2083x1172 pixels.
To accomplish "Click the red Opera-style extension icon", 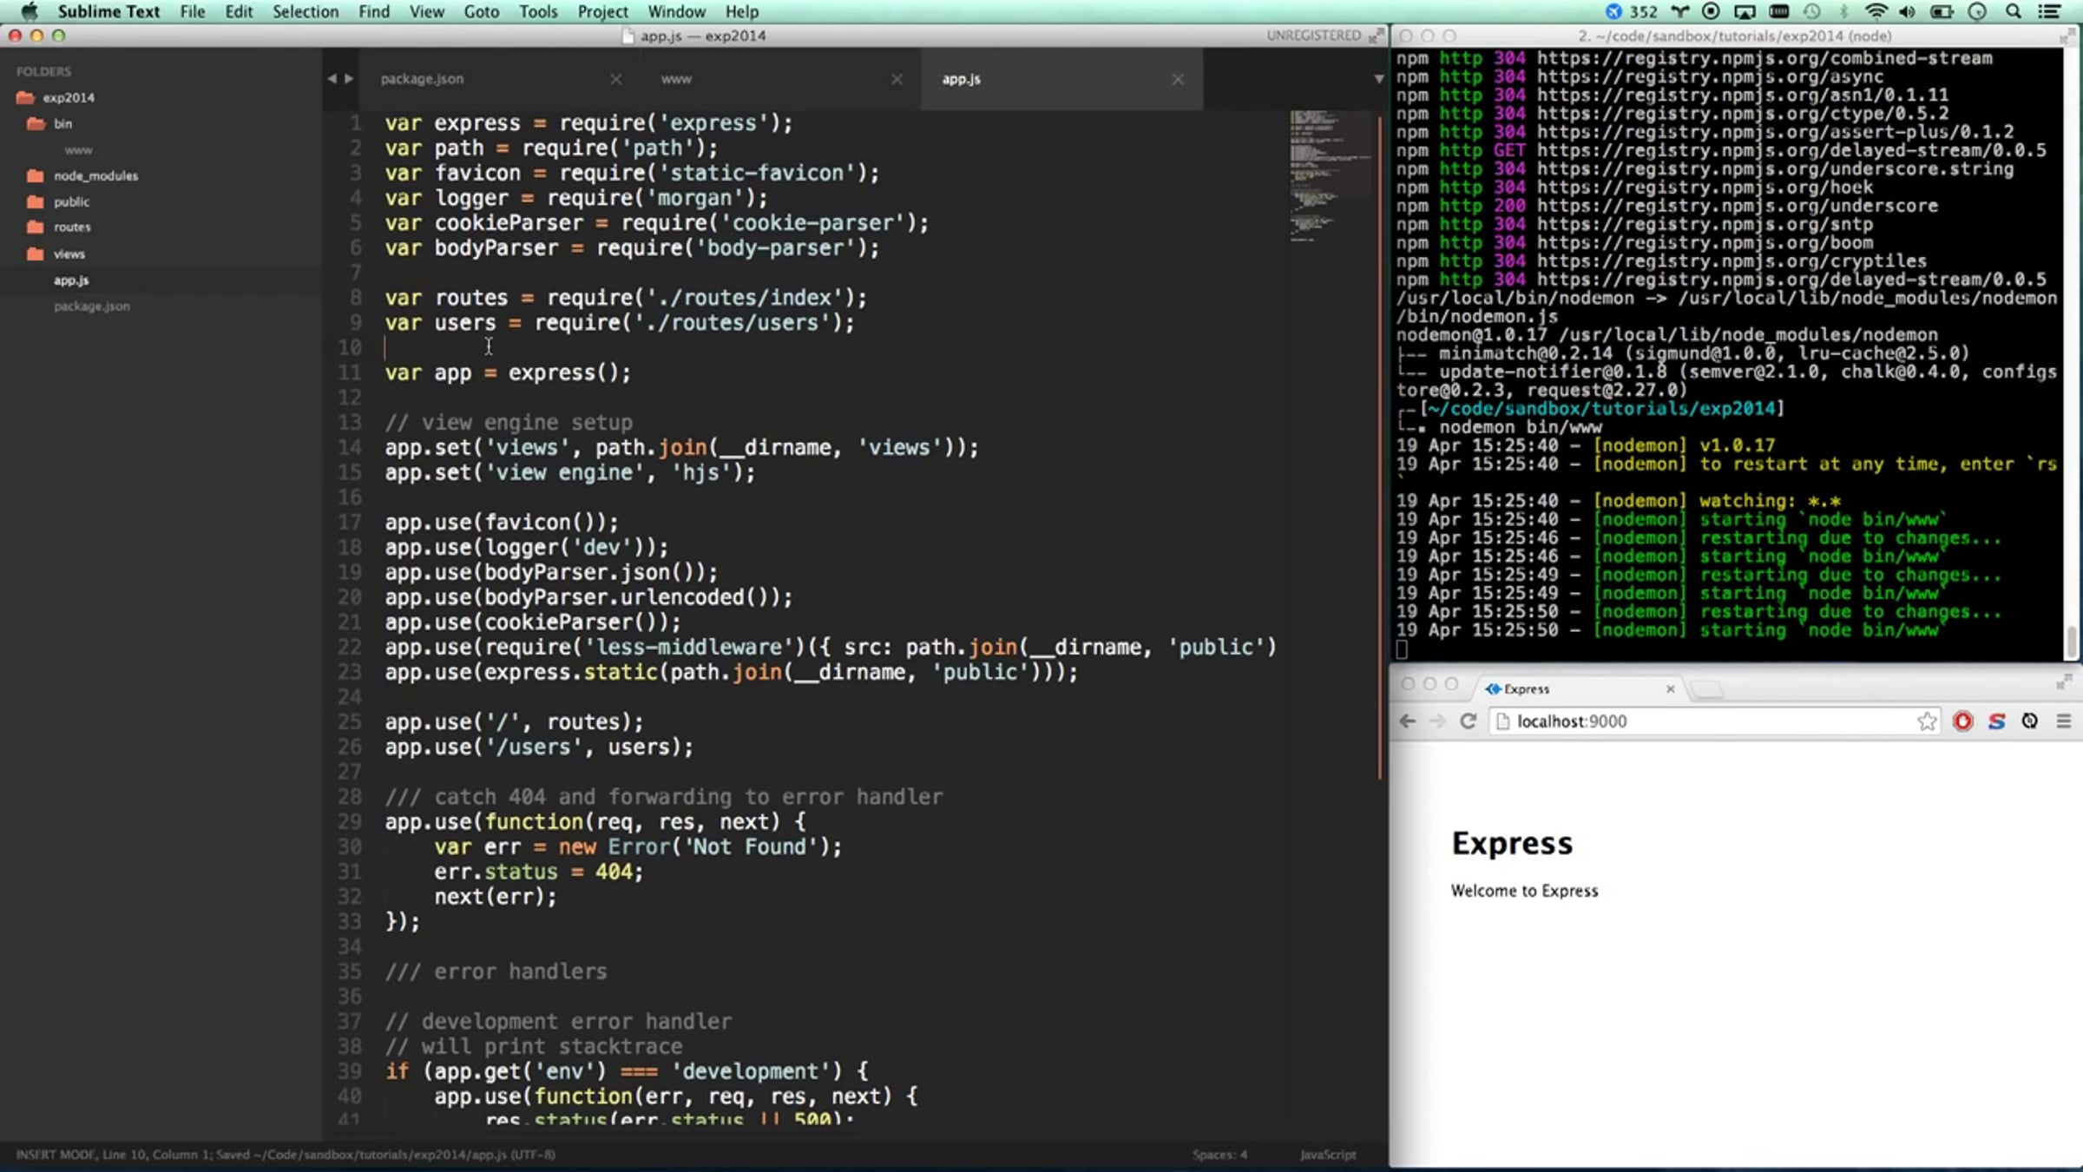I will 1962,721.
